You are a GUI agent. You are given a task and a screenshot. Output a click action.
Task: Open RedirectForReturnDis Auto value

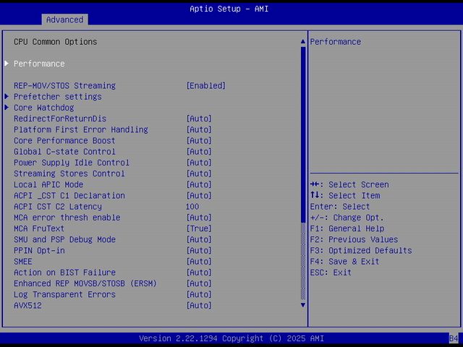[199, 119]
